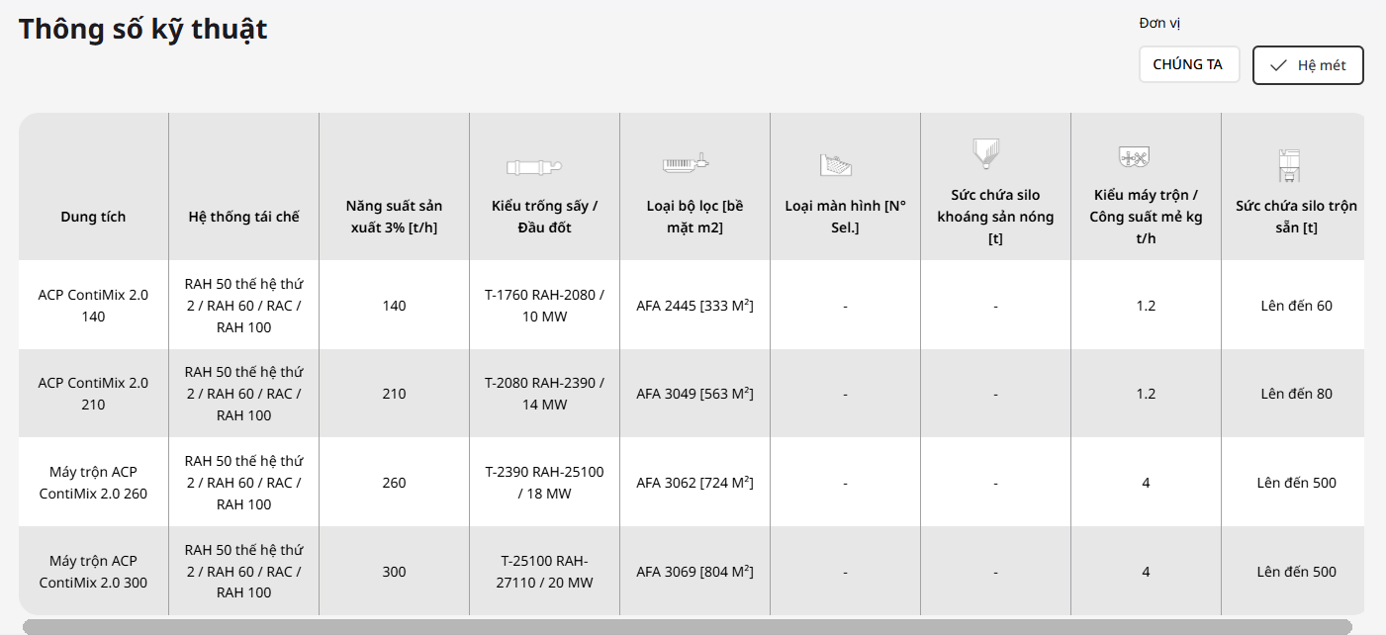Click the Lên đến 80 cell
1386x635 pixels.
(1296, 394)
